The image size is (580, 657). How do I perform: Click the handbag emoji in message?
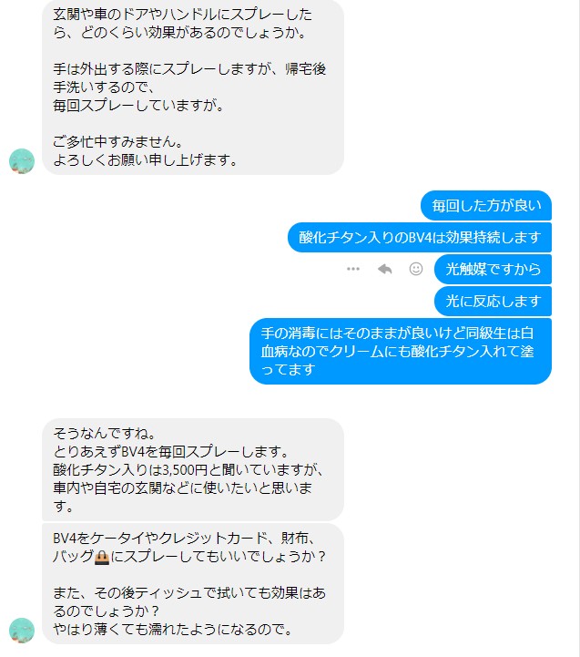[102, 558]
